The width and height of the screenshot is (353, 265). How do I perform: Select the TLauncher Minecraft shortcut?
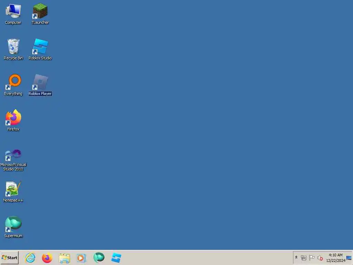(x=40, y=14)
